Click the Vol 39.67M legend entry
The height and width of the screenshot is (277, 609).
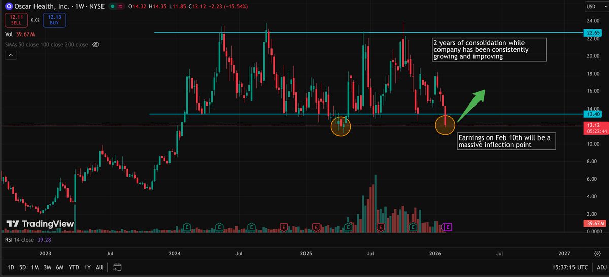click(20, 34)
